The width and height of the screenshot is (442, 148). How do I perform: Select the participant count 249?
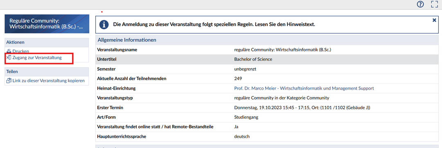(x=238, y=79)
